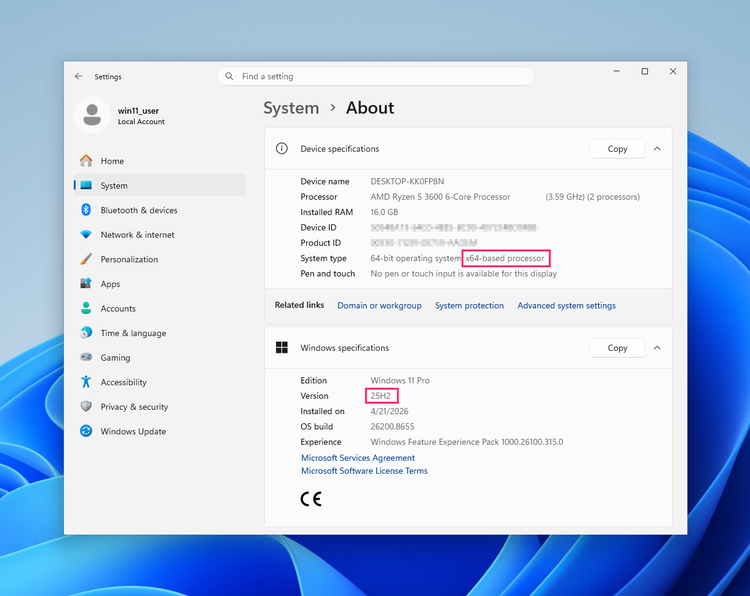This screenshot has width=750, height=596.
Task: Open Personalization settings
Action: coord(160,259)
